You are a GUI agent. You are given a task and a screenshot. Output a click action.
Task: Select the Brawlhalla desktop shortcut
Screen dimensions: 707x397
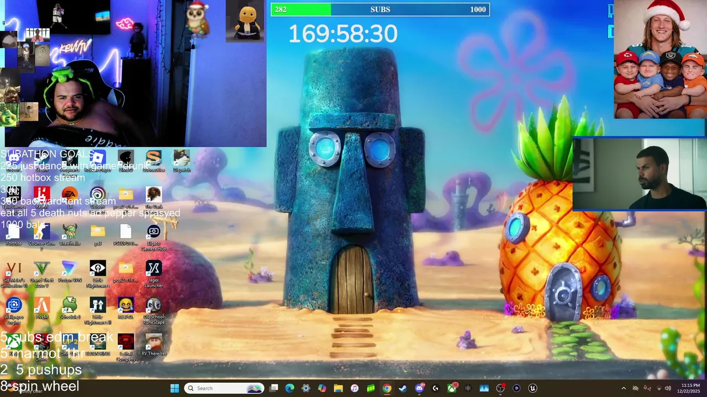pyautogui.click(x=70, y=235)
